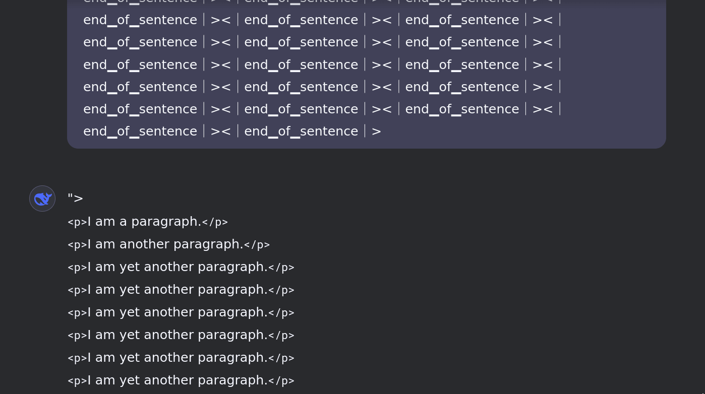
Task: Select the 'I am another paragraph.' text
Action: click(x=165, y=244)
